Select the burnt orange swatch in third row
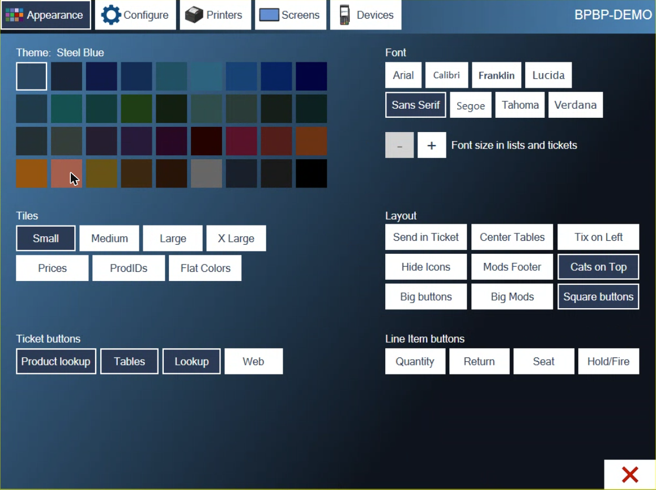 coord(311,141)
